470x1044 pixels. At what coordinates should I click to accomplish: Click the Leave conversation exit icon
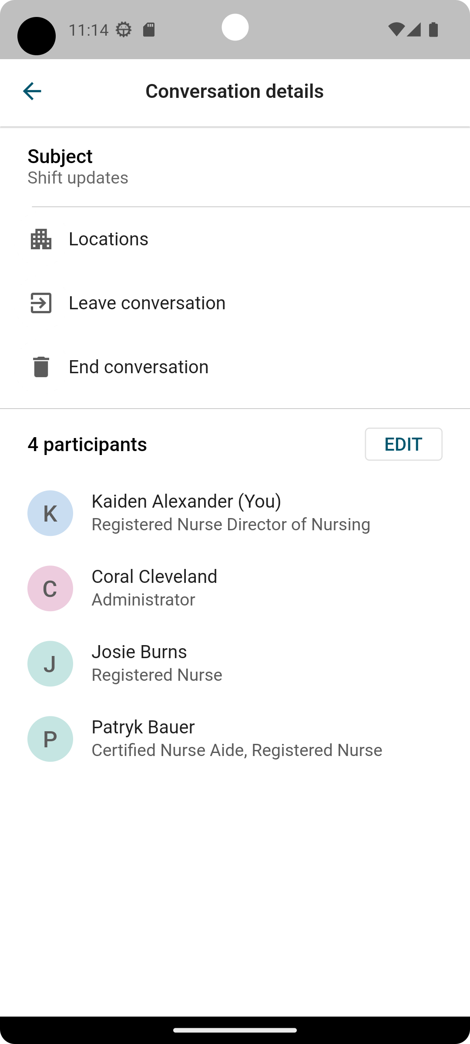click(41, 303)
